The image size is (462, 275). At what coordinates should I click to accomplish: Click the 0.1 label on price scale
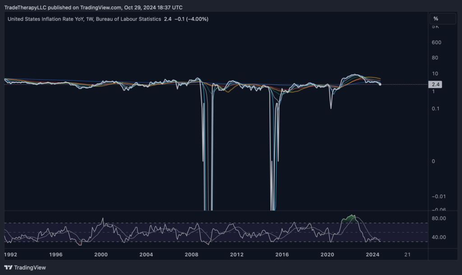coord(435,108)
